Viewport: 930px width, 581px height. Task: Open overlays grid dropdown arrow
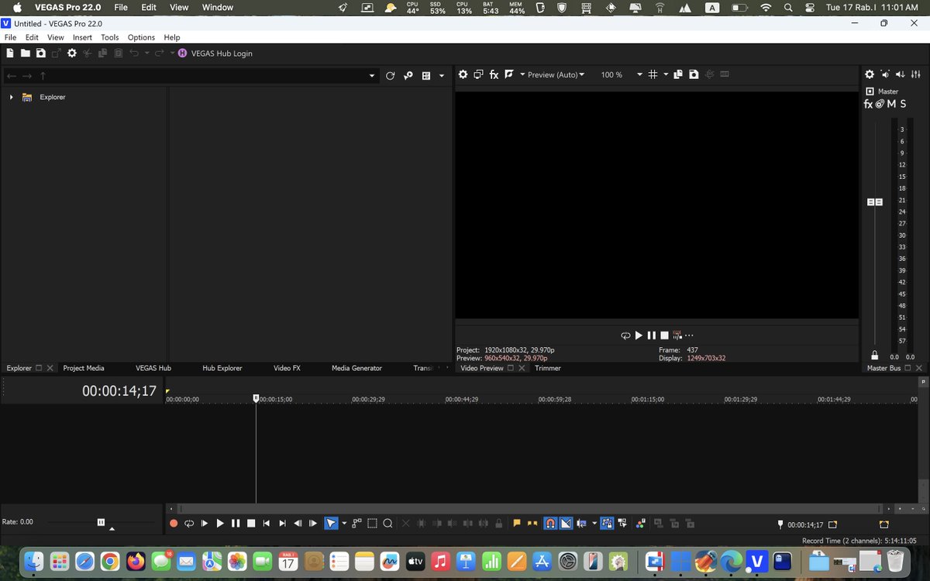click(666, 75)
